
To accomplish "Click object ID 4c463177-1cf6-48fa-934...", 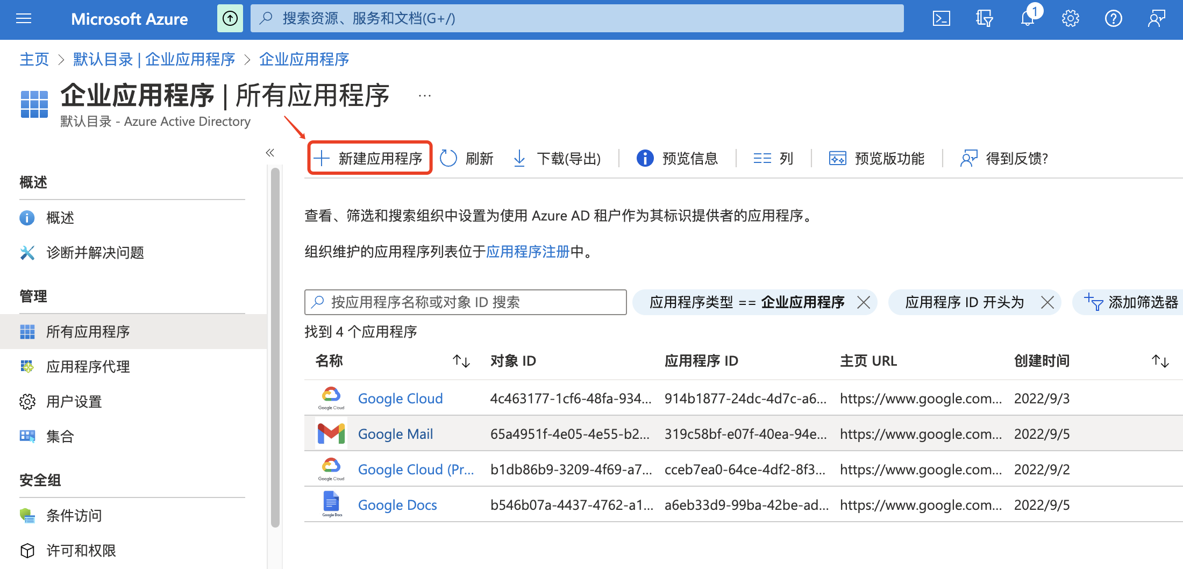I will (571, 399).
